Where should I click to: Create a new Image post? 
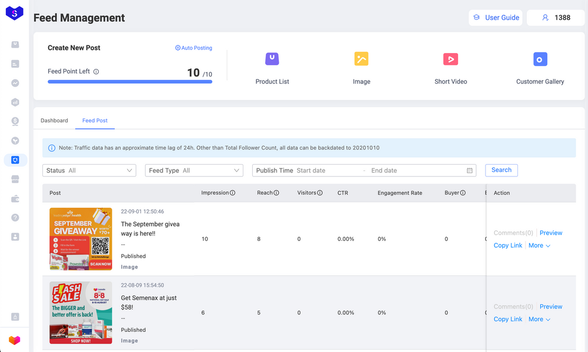(x=361, y=59)
